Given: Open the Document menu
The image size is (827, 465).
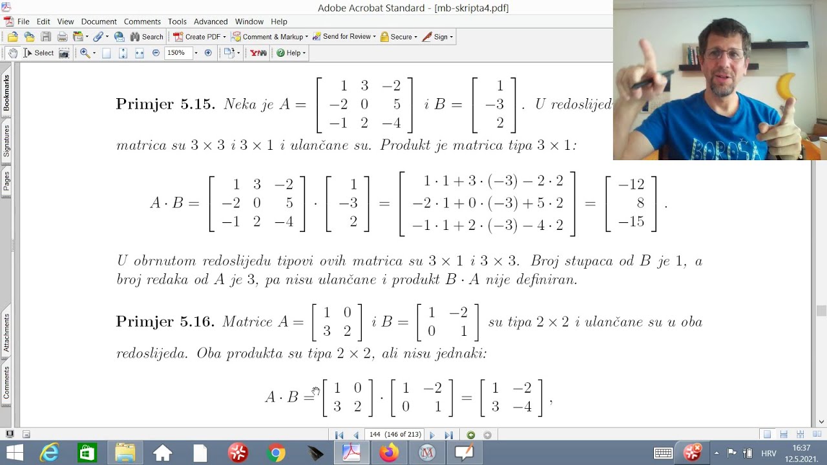Looking at the screenshot, I should click(99, 21).
